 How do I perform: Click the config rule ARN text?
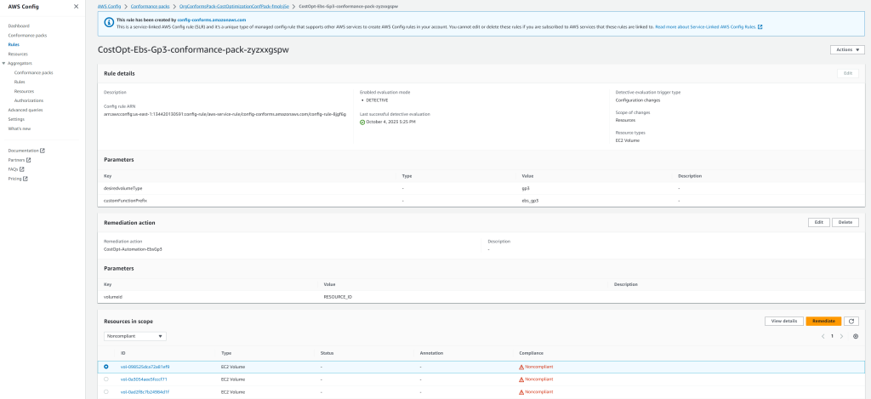225,113
